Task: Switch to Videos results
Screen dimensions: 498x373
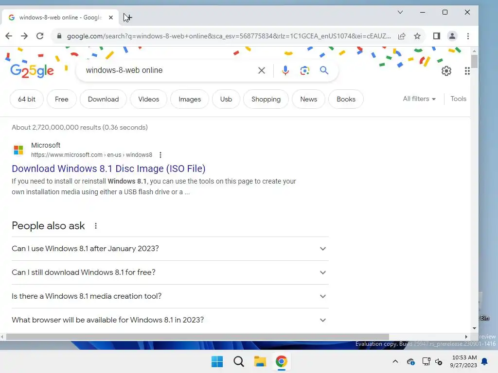Action: [149, 99]
